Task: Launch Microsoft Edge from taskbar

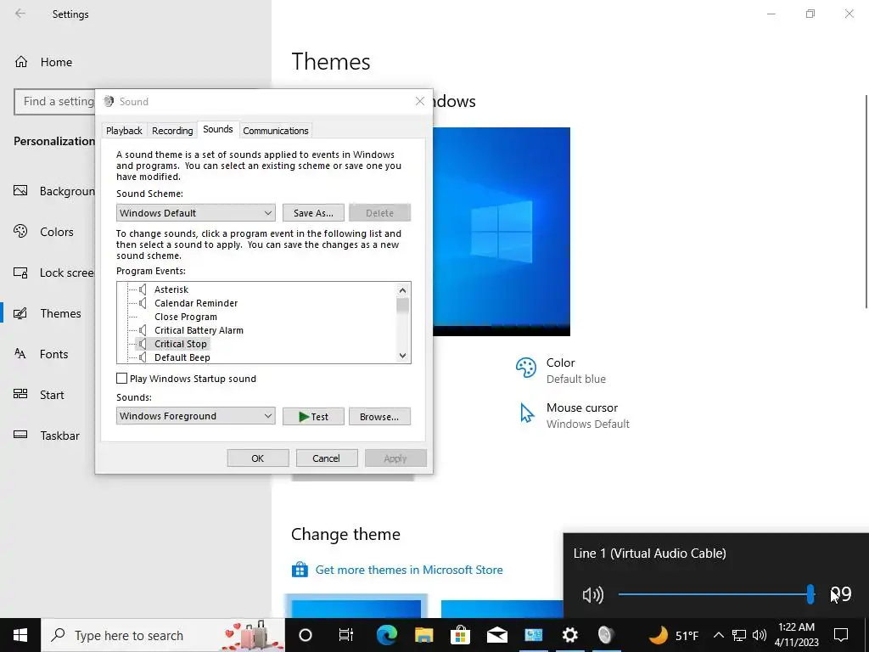Action: (x=387, y=635)
